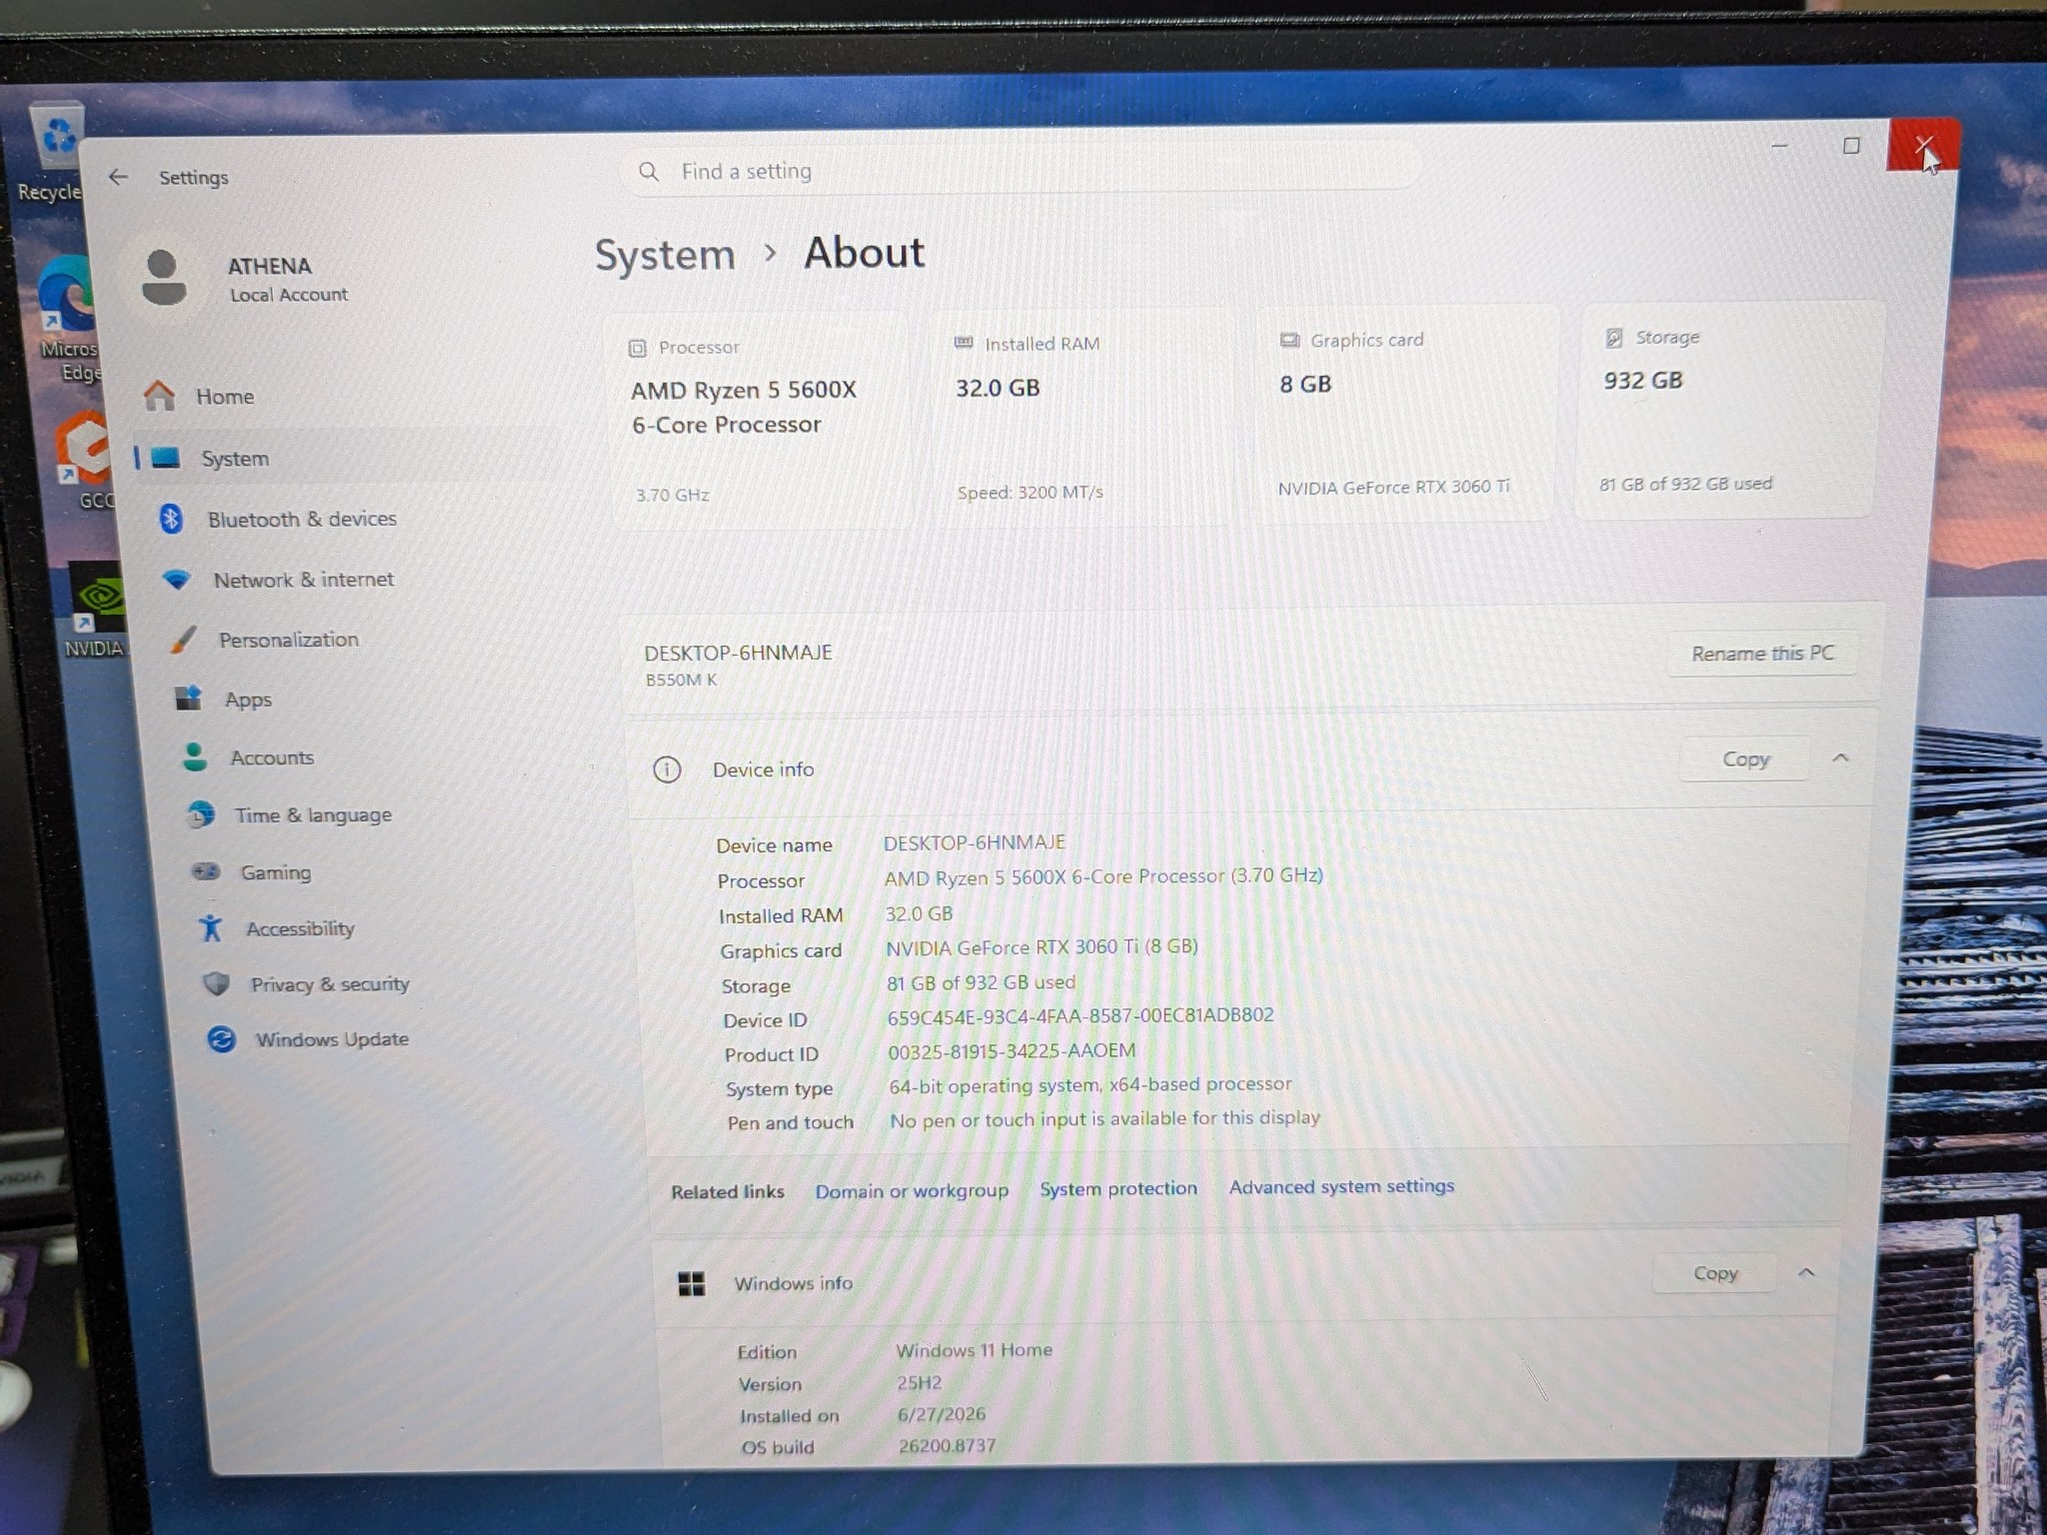Click the text 81 GB of 932 GB used in Device info
Image resolution: width=2047 pixels, height=1535 pixels.
click(981, 982)
